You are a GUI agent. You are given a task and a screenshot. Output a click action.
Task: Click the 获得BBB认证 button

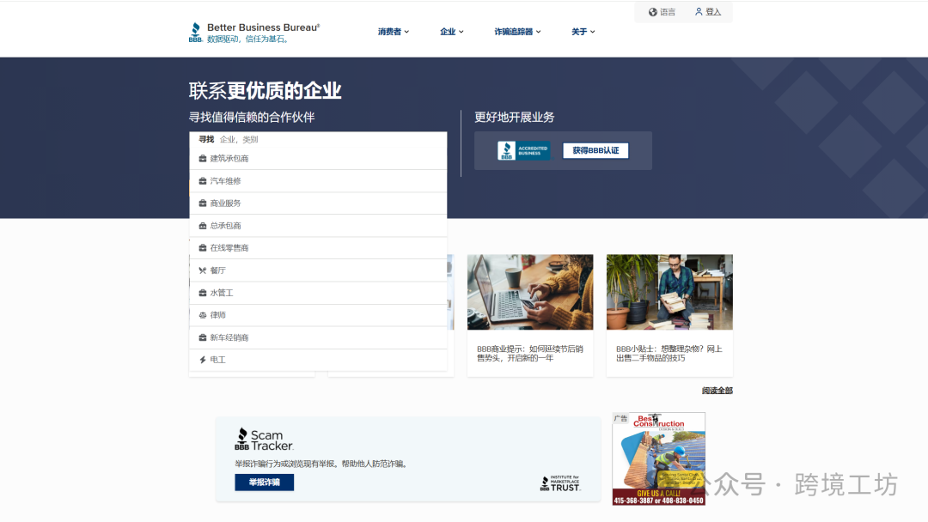pyautogui.click(x=596, y=150)
